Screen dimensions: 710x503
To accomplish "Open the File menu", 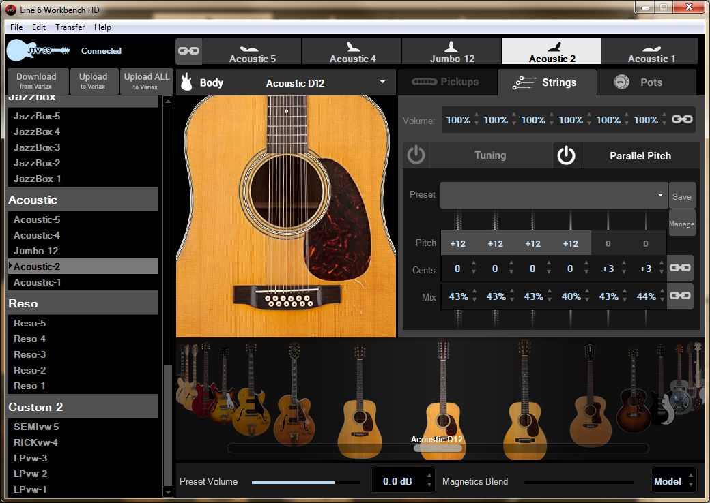I will click(x=16, y=27).
